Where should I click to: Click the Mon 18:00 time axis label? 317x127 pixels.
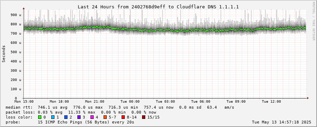tap(59, 102)
